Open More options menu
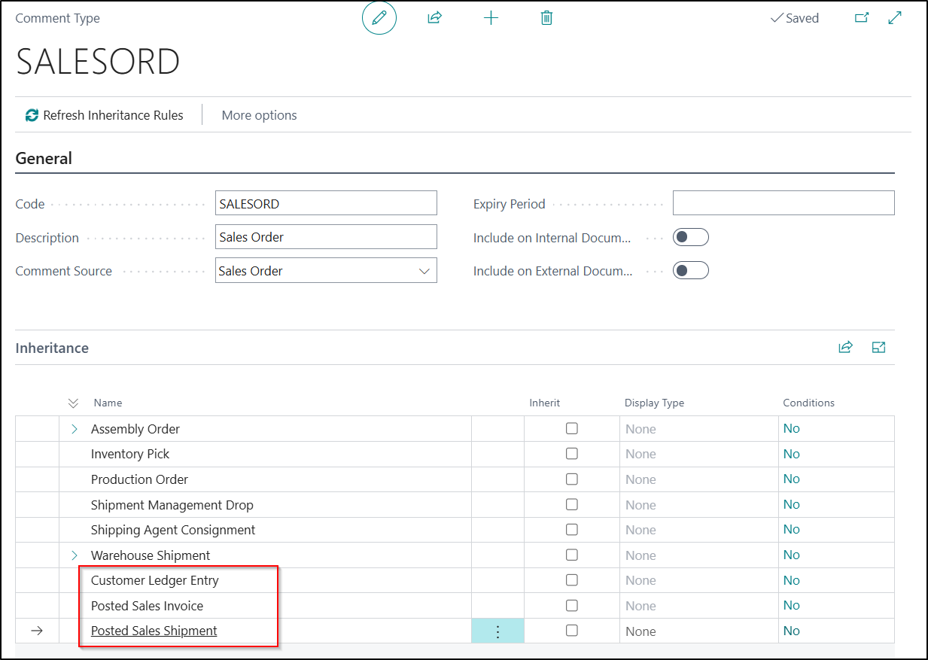This screenshot has height=660, width=928. (259, 115)
